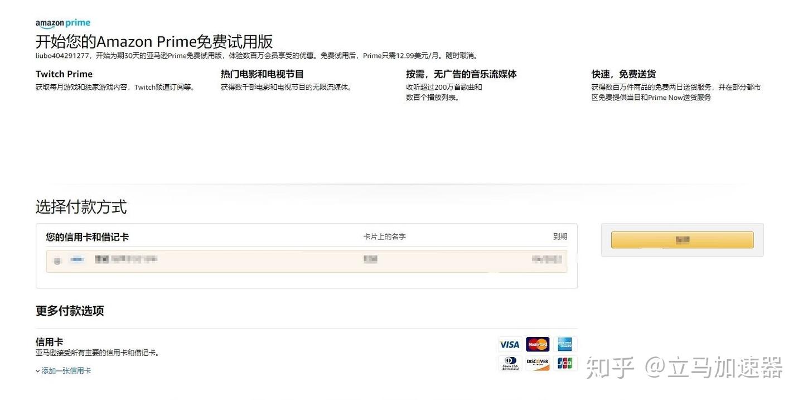Click the saved card's bank logo thumbnail
803x400 pixels.
coord(78,259)
